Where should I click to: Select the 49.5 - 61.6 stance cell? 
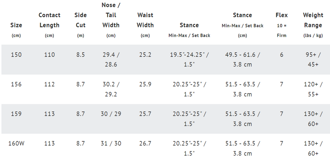point(242,60)
